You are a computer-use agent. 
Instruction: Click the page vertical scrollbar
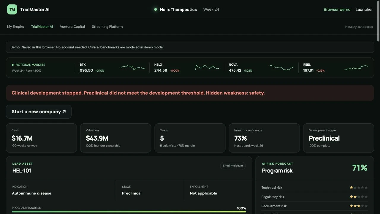pyautogui.click(x=378, y=21)
